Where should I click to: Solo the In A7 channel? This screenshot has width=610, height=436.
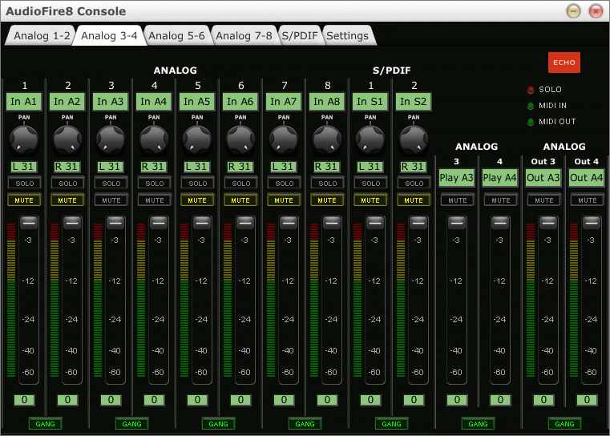tap(285, 184)
